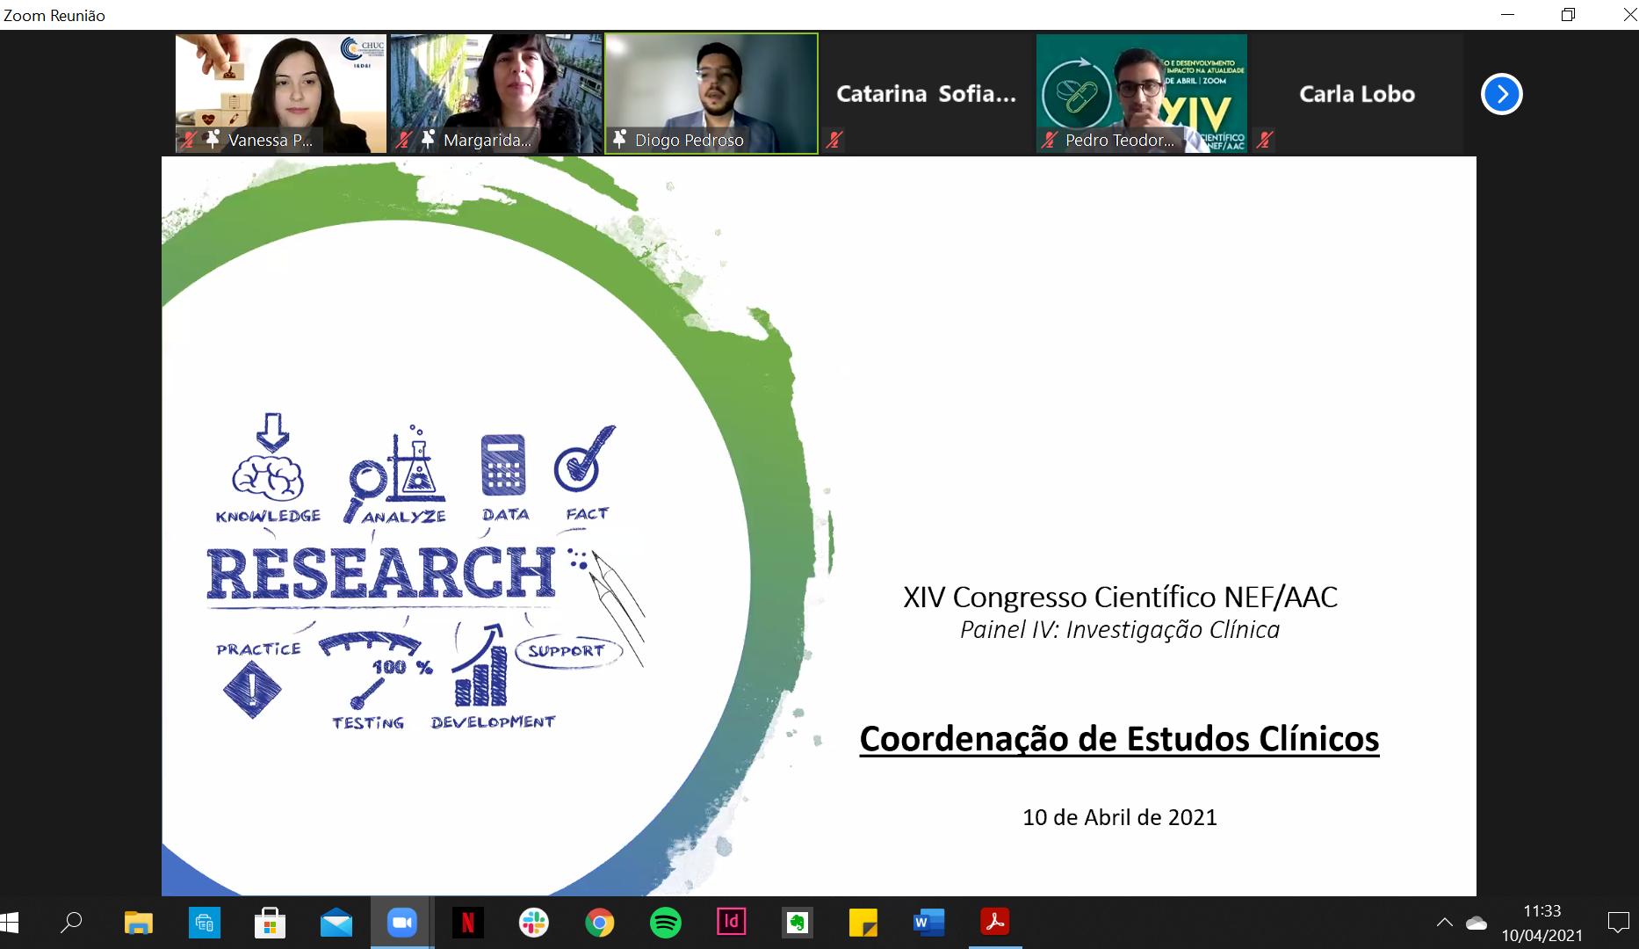Close the Zoom Reunião window
The width and height of the screenshot is (1639, 949).
pos(1629,14)
